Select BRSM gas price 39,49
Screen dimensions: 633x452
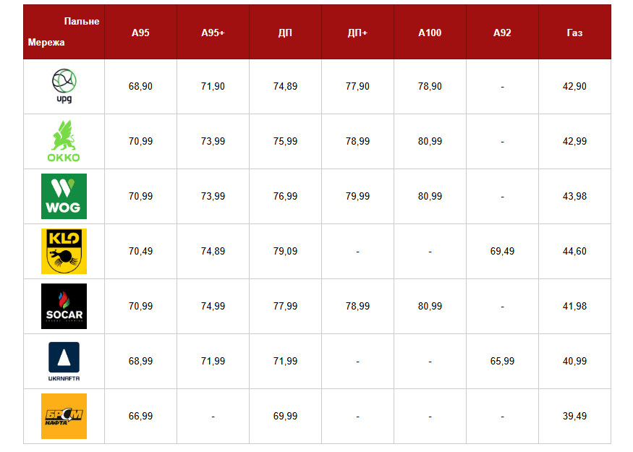click(574, 416)
